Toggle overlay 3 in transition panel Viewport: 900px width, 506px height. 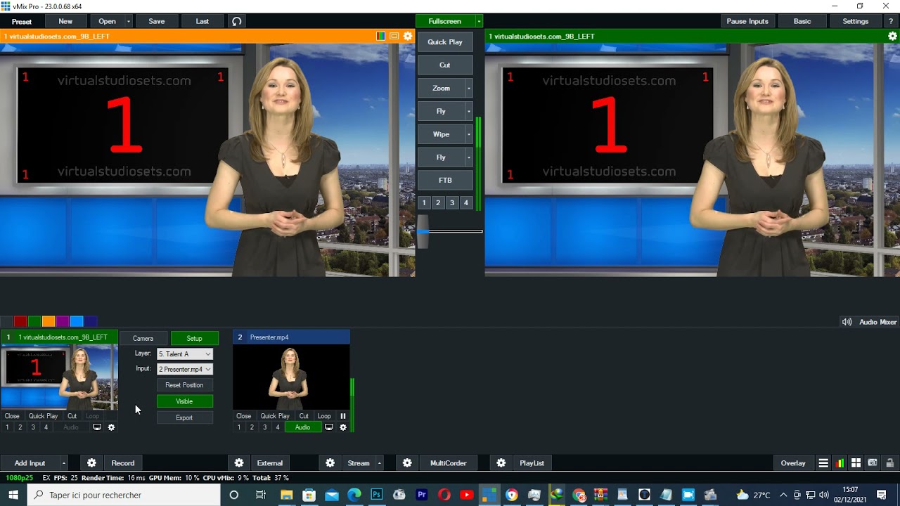452,202
